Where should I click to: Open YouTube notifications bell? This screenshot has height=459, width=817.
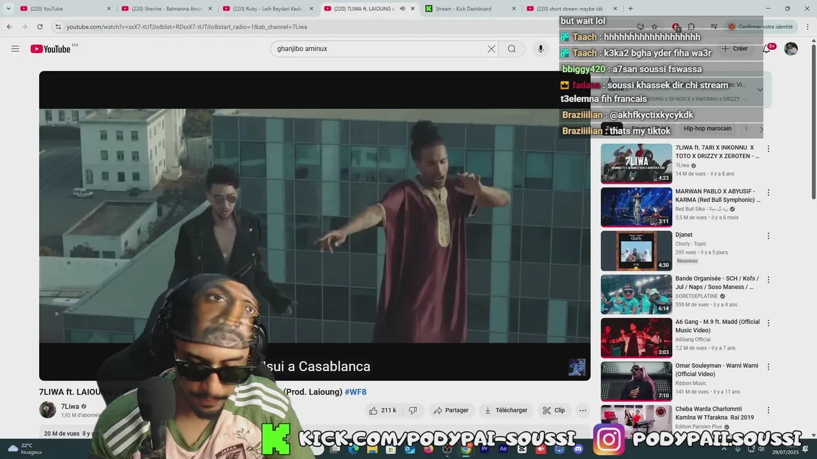tap(767, 49)
